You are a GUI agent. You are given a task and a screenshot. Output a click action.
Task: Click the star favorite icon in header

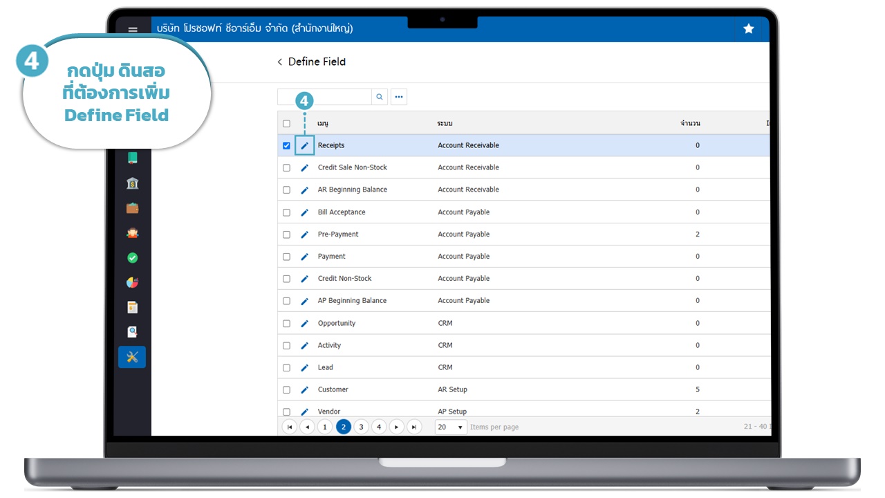[748, 28]
